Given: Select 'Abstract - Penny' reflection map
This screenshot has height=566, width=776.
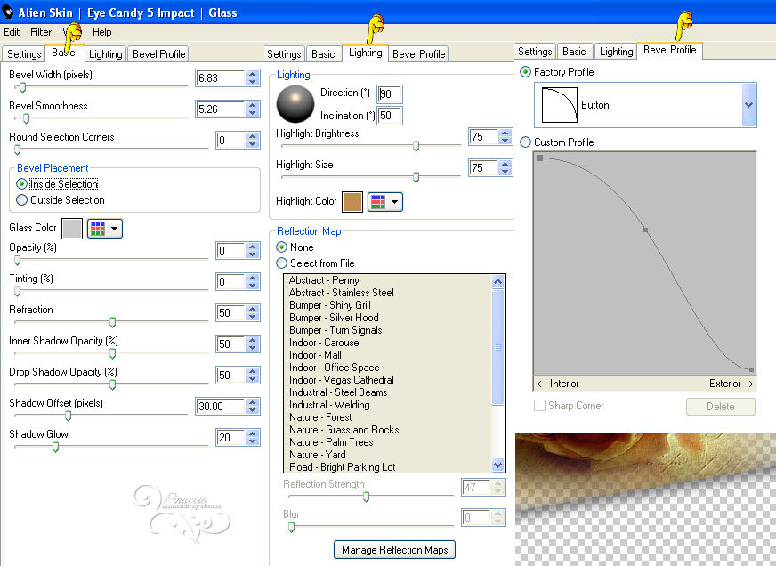Looking at the screenshot, I should click(x=324, y=280).
